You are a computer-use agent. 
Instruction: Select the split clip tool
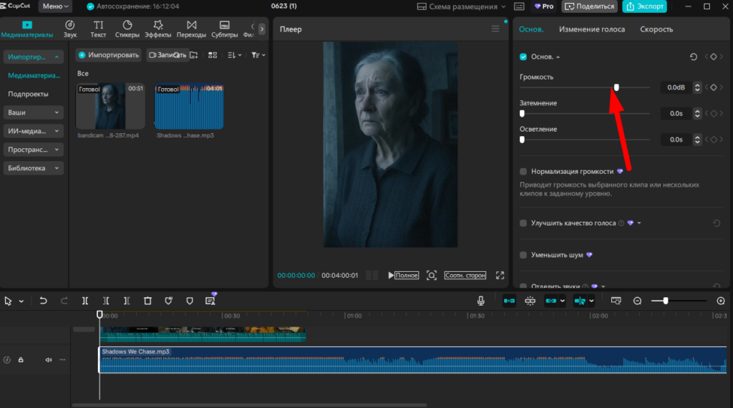tap(85, 301)
